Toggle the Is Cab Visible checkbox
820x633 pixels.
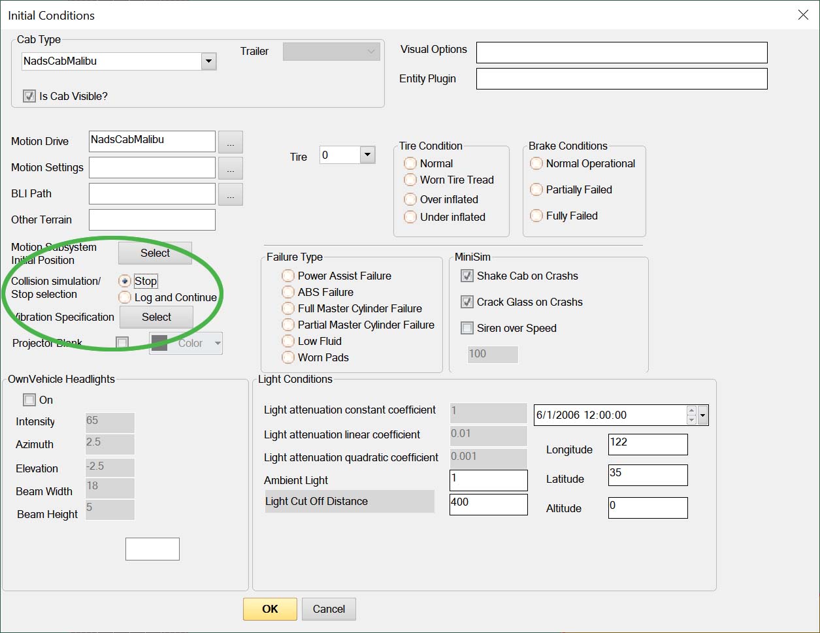[29, 96]
